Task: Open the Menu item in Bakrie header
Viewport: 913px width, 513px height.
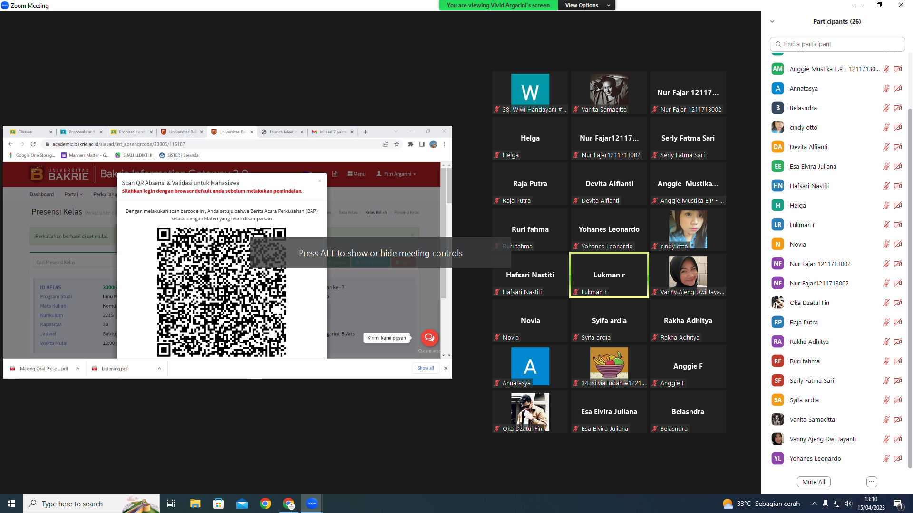Action: point(356,174)
